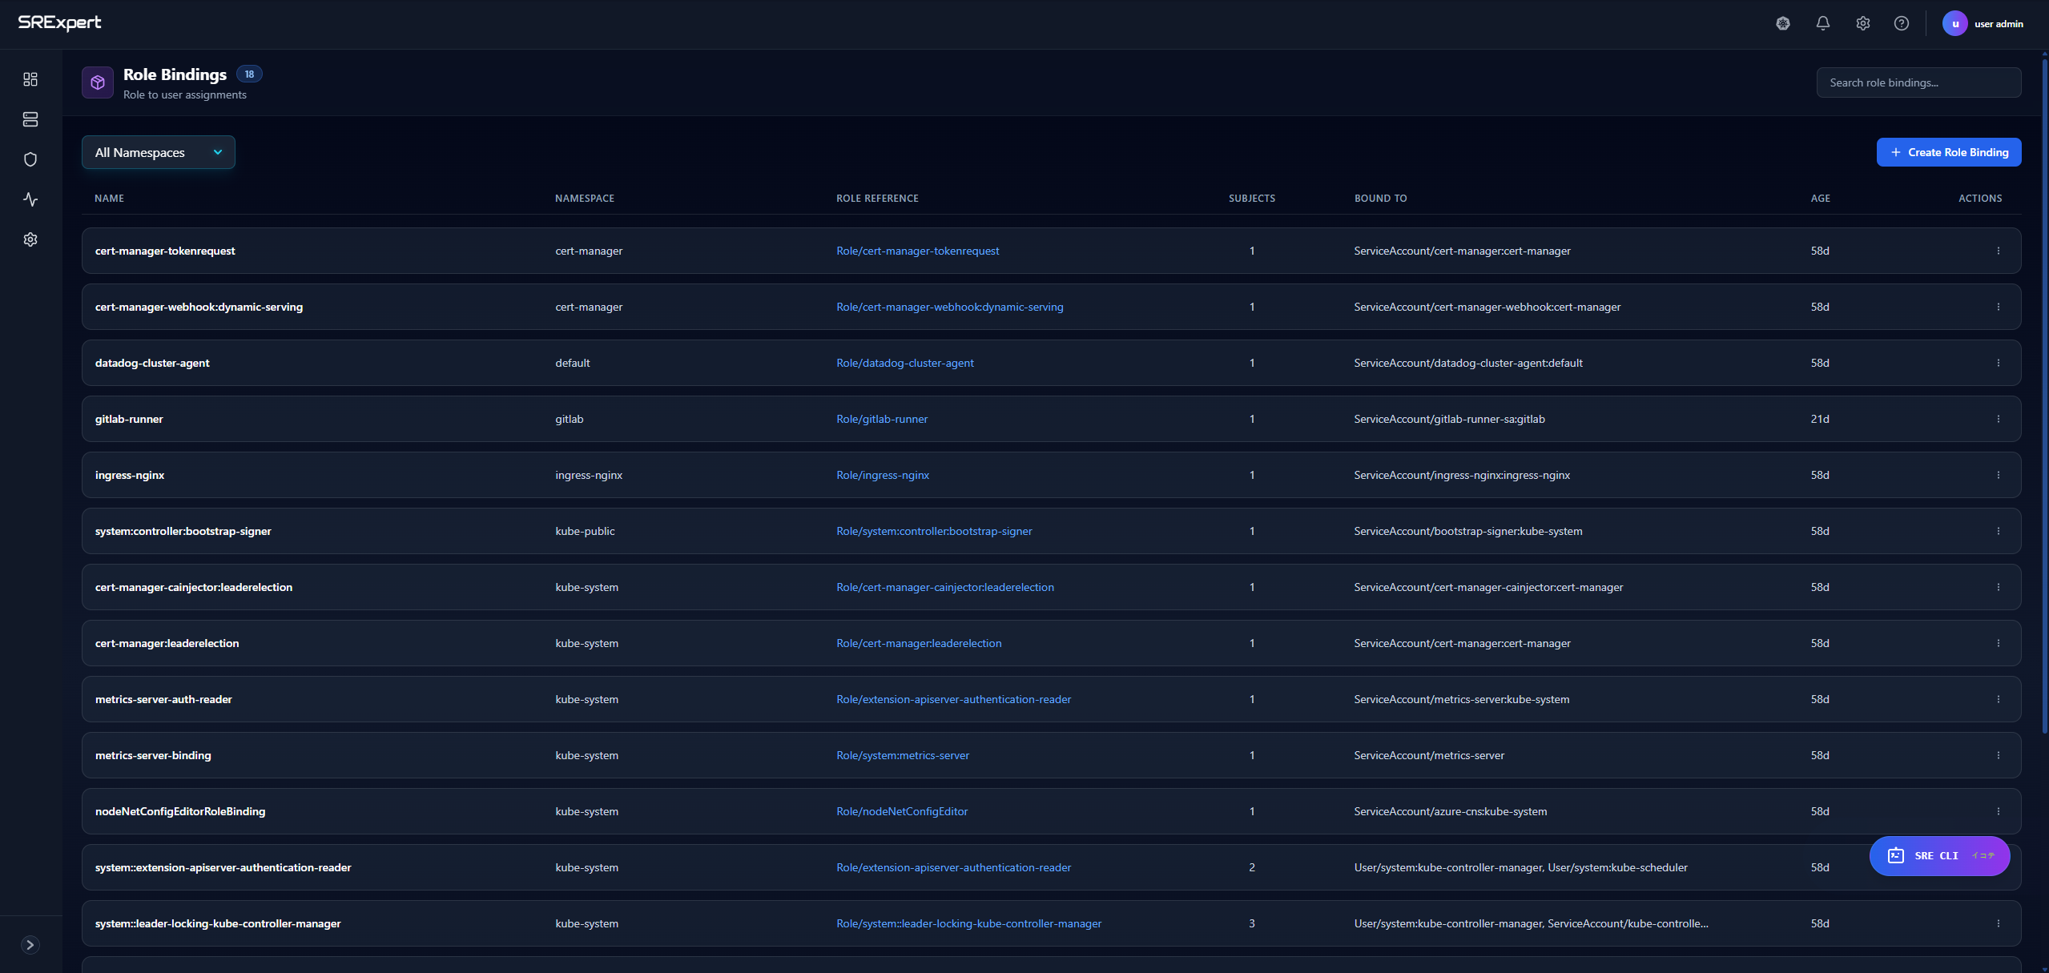Open actions menu for the gitlab-runner binding

coord(1999,418)
